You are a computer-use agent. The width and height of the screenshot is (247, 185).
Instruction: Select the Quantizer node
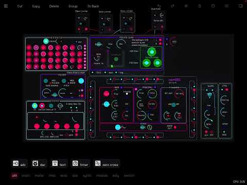click(158, 21)
